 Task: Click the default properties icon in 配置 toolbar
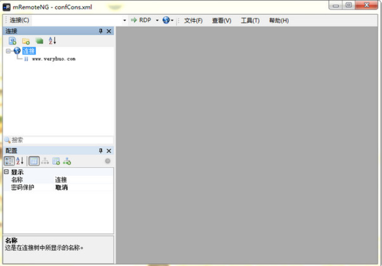point(56,161)
